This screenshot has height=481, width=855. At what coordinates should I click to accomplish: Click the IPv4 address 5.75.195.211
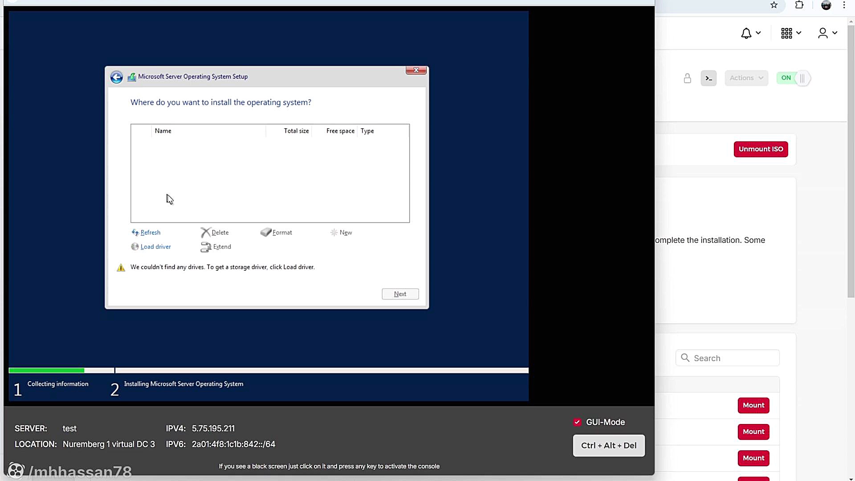[x=213, y=428]
